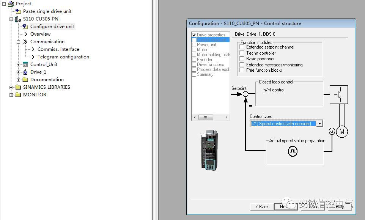This screenshot has height=220, width=365.
Task: Click the SINAMICS LIBRARIES folder icon
Action: pos(18,87)
